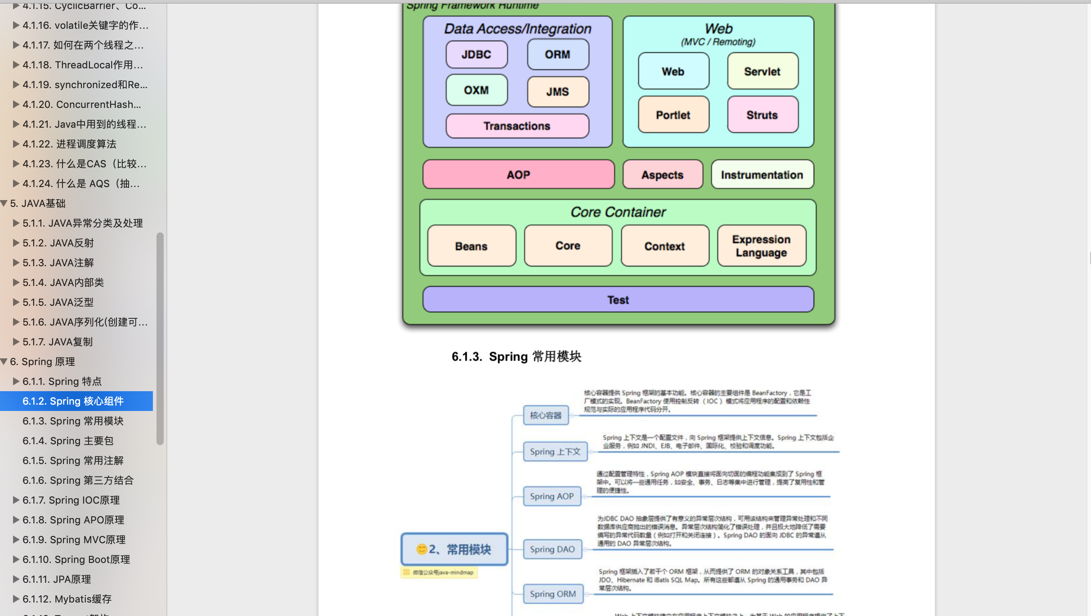1091x616 pixels.
Task: Collapse the 5. JAVA基础 section triangle
Action: (x=4, y=203)
